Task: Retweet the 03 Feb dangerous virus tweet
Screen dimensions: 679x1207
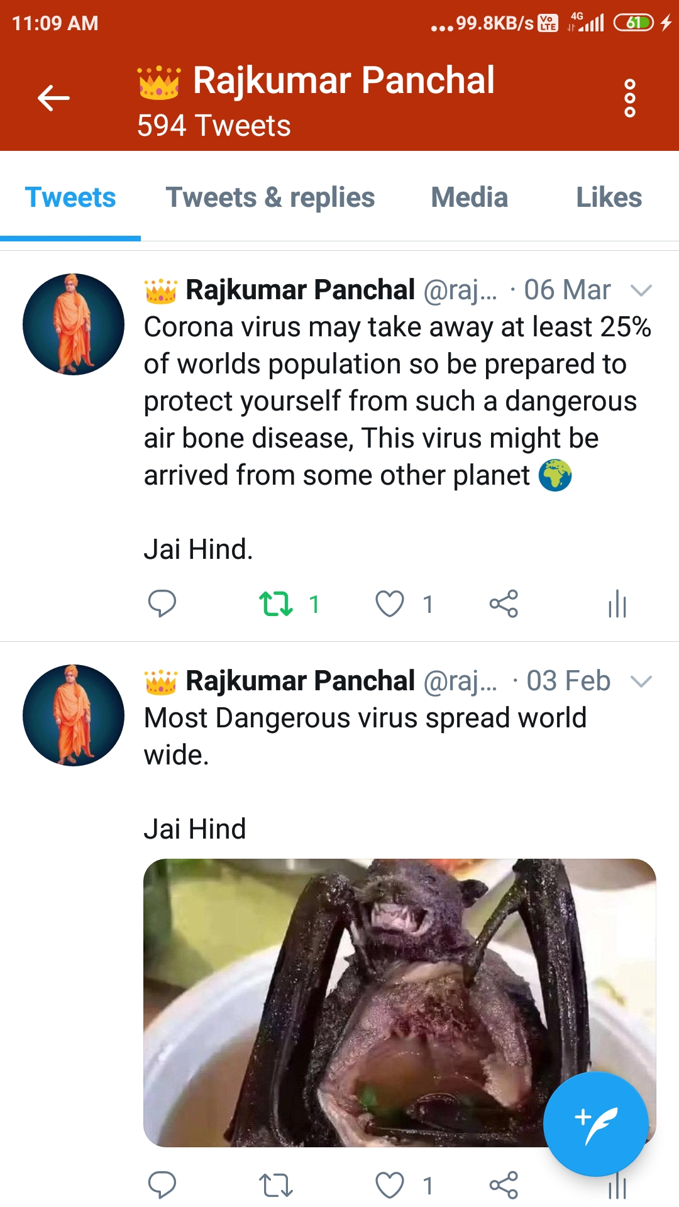Action: coord(276,1186)
